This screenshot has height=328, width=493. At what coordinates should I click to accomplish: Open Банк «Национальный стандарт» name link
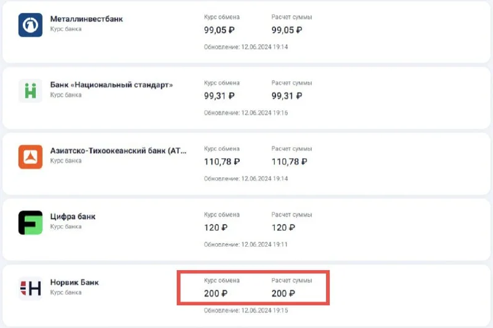(x=111, y=85)
